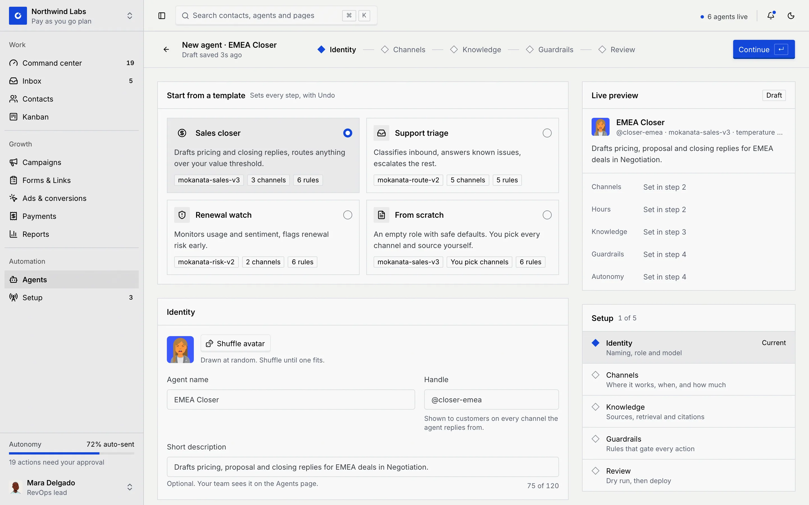This screenshot has height=505, width=809.
Task: Click the Handle input field
Action: (x=491, y=400)
